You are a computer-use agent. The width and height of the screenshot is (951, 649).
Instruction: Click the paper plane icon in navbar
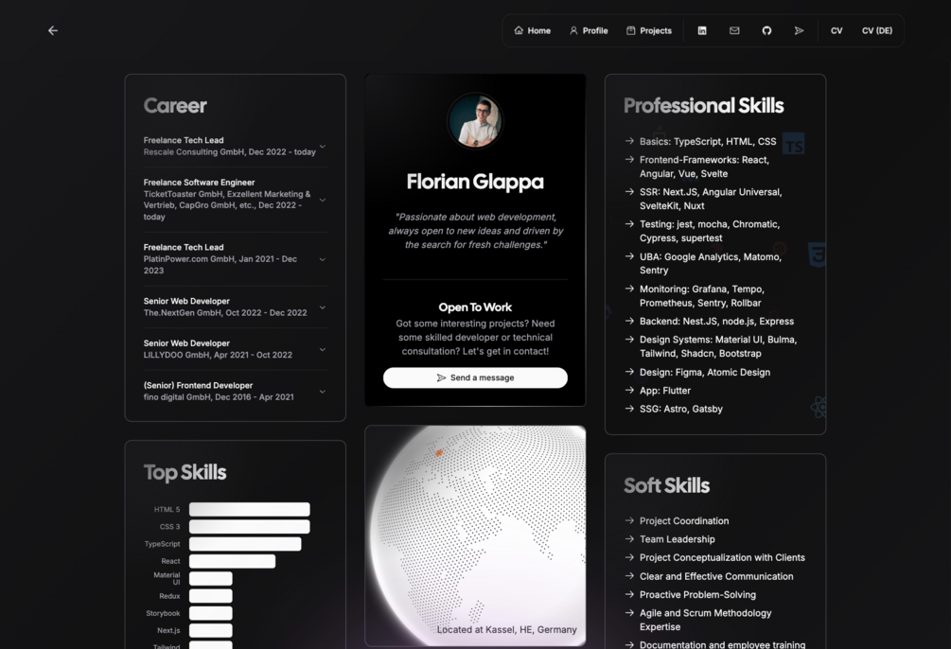(799, 30)
